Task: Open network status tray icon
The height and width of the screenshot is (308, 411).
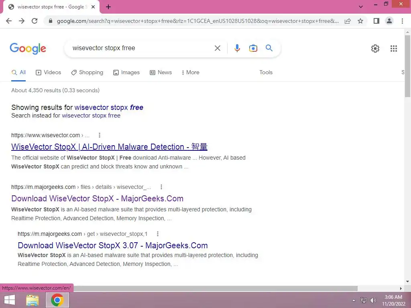Action: click(364, 300)
